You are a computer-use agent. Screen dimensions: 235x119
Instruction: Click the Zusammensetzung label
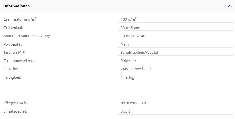coord(20,61)
